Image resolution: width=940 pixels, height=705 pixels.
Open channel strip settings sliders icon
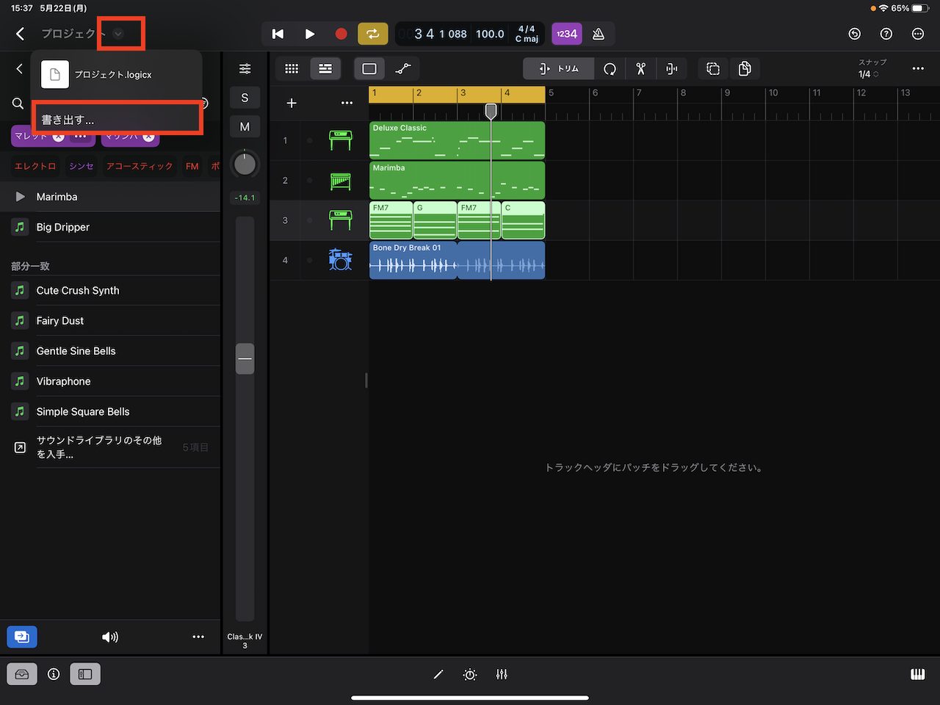(245, 68)
